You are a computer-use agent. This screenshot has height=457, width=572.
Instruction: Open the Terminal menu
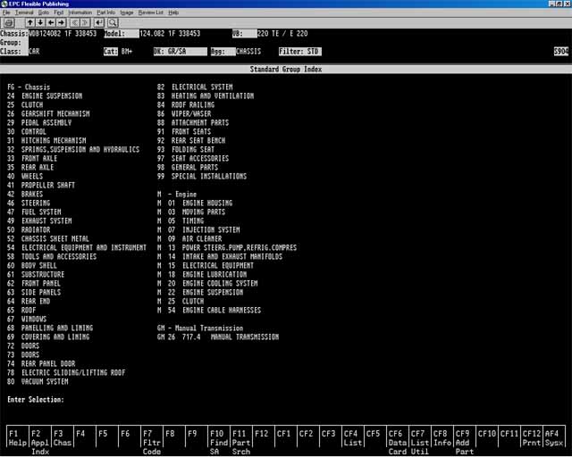click(x=24, y=12)
